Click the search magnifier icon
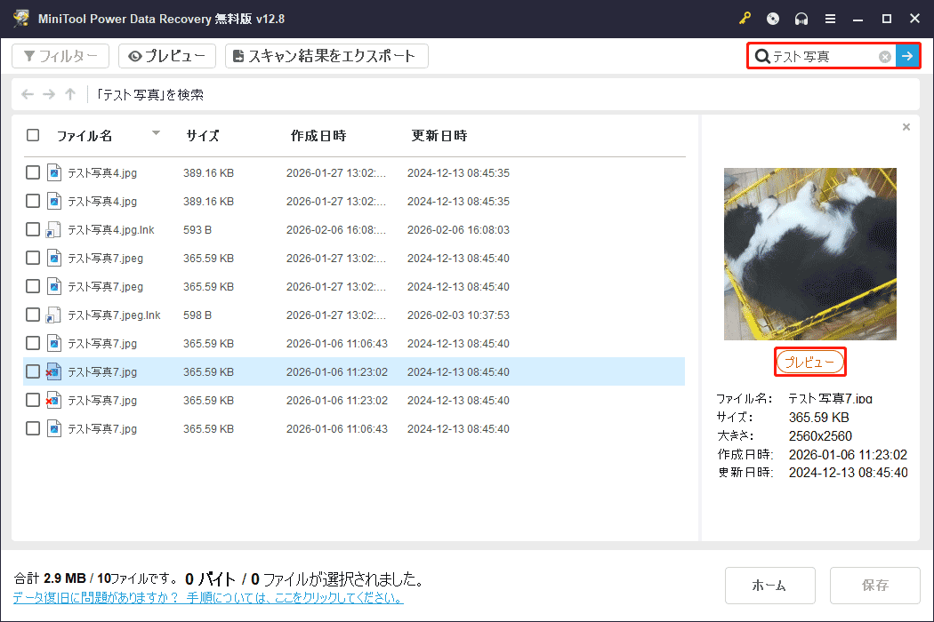The height and width of the screenshot is (622, 934). [x=762, y=56]
